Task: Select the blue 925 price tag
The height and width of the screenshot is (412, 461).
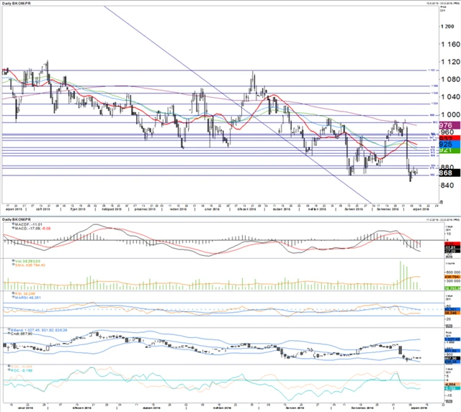Action: (449, 144)
